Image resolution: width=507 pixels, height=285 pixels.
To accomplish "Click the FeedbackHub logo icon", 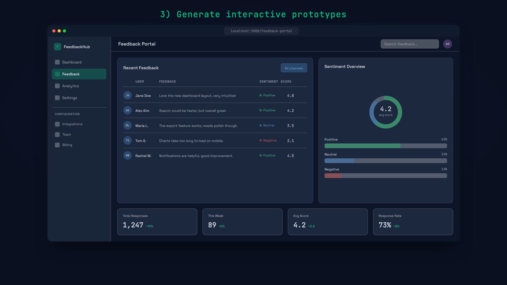I will pyautogui.click(x=57, y=46).
